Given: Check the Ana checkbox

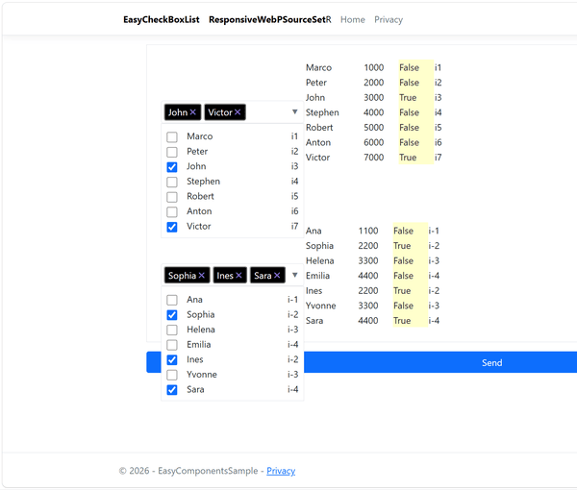Looking at the screenshot, I should tap(172, 300).
